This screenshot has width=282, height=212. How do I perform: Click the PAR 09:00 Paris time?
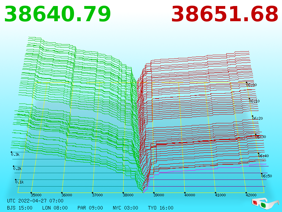coord(90,208)
